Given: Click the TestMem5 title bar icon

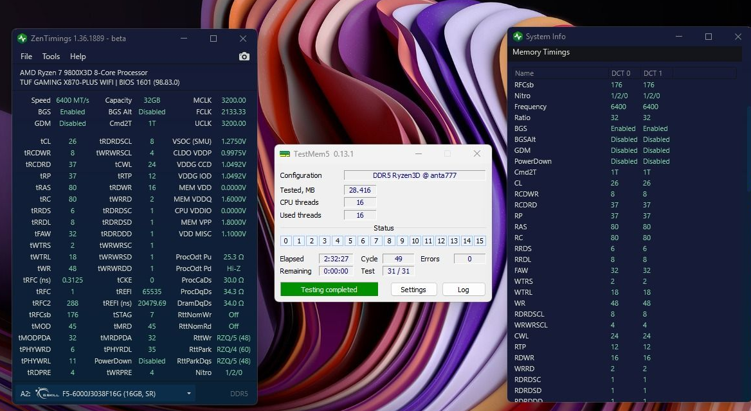Looking at the screenshot, I should coord(284,153).
